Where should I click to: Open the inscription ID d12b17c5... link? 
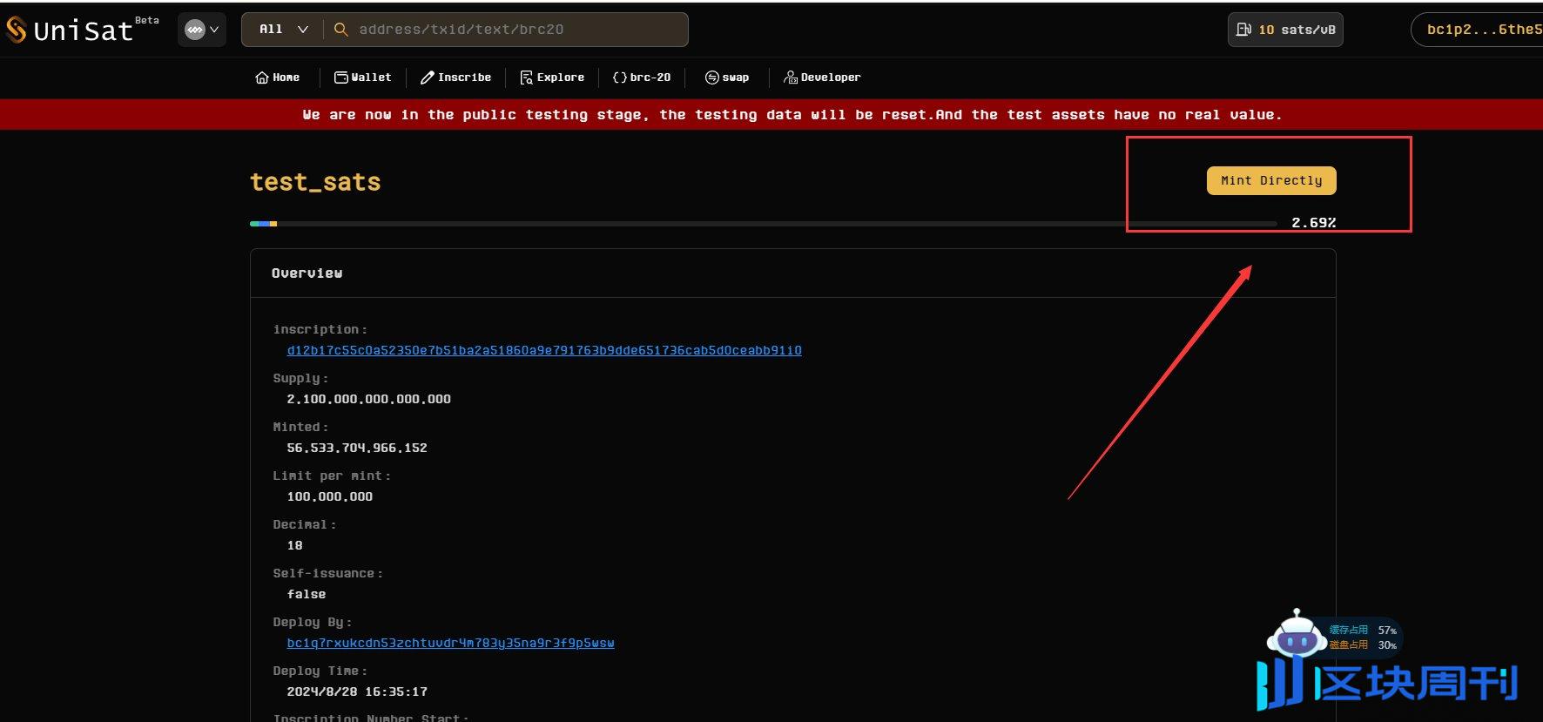544,350
